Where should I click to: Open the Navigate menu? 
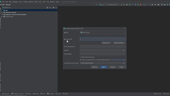tap(15, 2)
